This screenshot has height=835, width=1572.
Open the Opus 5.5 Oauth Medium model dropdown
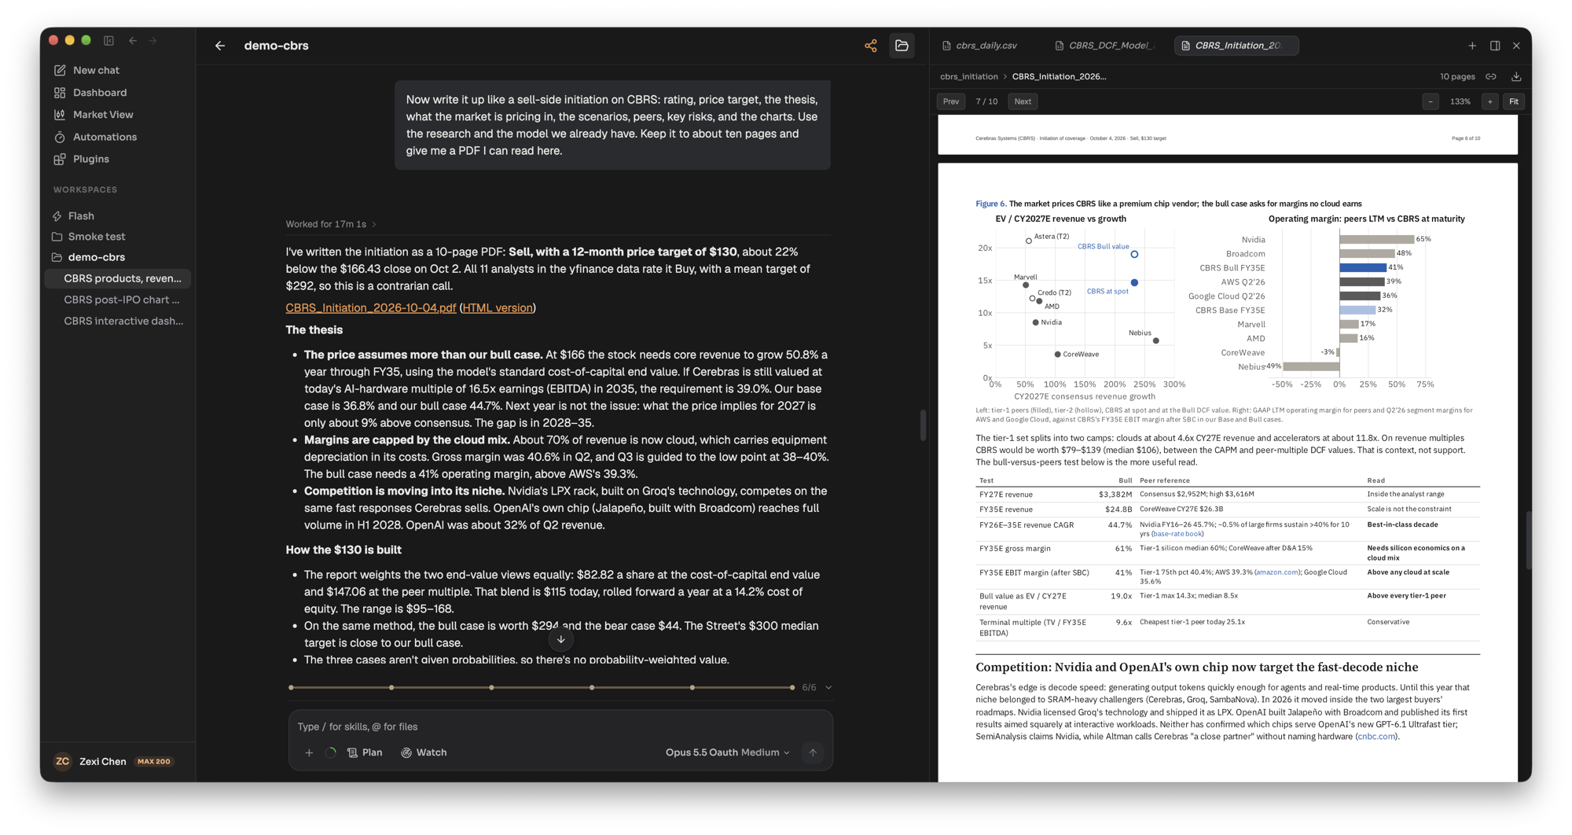pyautogui.click(x=727, y=752)
